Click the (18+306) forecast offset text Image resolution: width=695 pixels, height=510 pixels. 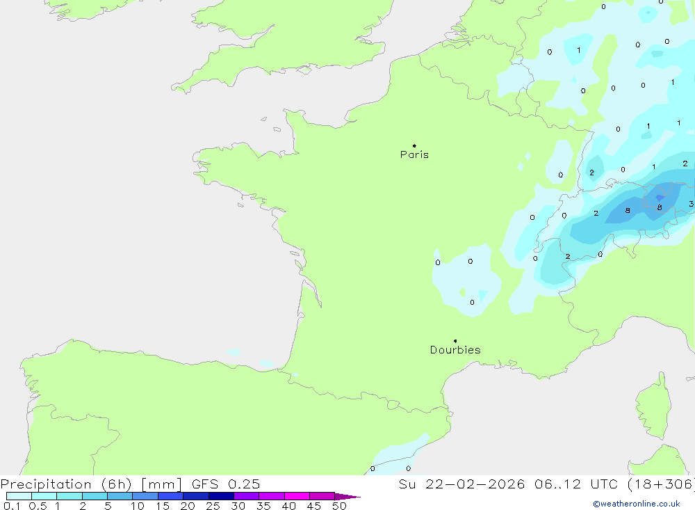tap(662, 484)
